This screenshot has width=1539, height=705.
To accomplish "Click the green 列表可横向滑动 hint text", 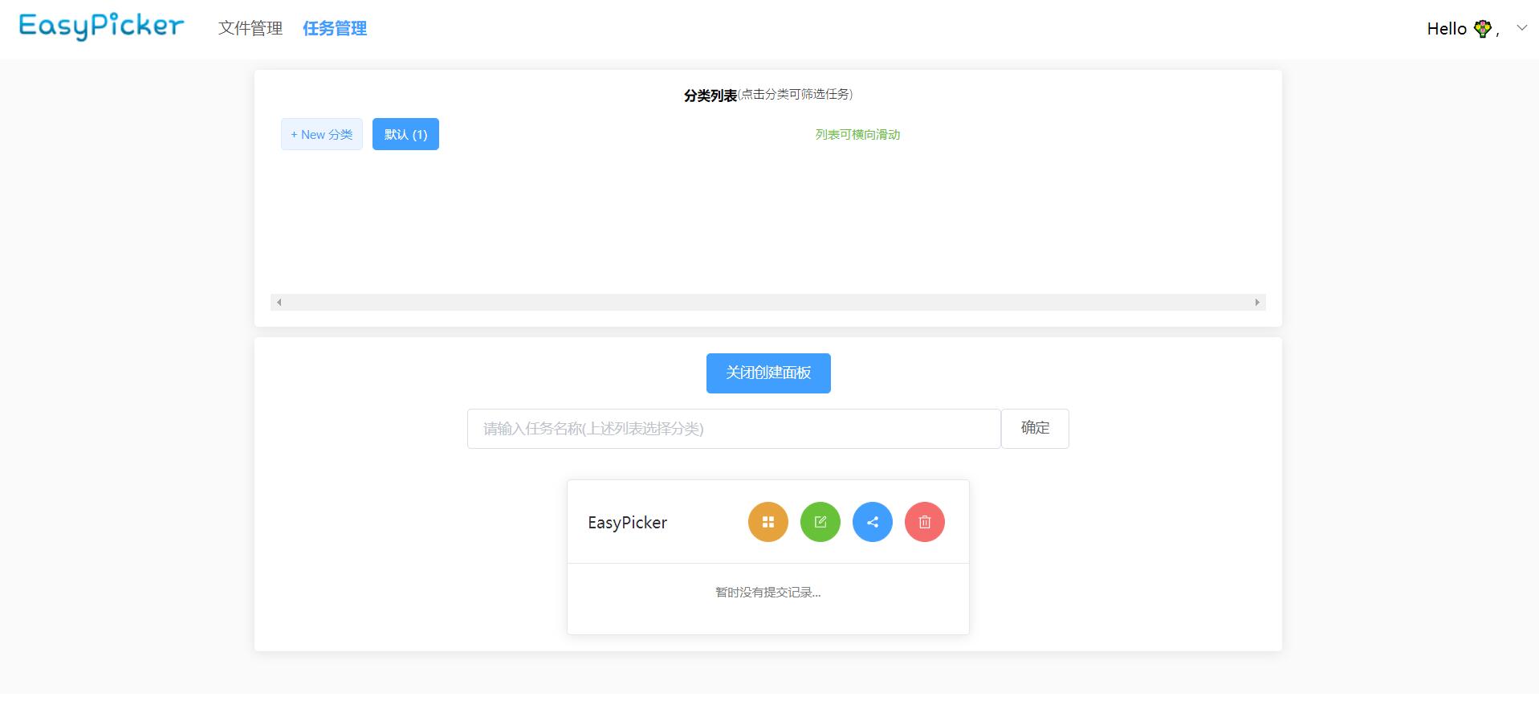I will 857,135.
